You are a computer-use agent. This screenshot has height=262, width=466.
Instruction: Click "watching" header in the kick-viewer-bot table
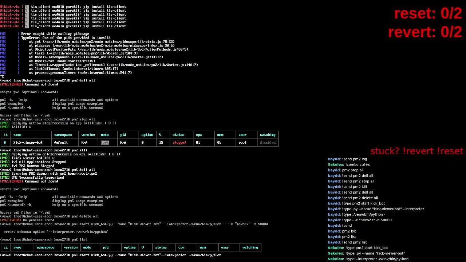click(268, 135)
